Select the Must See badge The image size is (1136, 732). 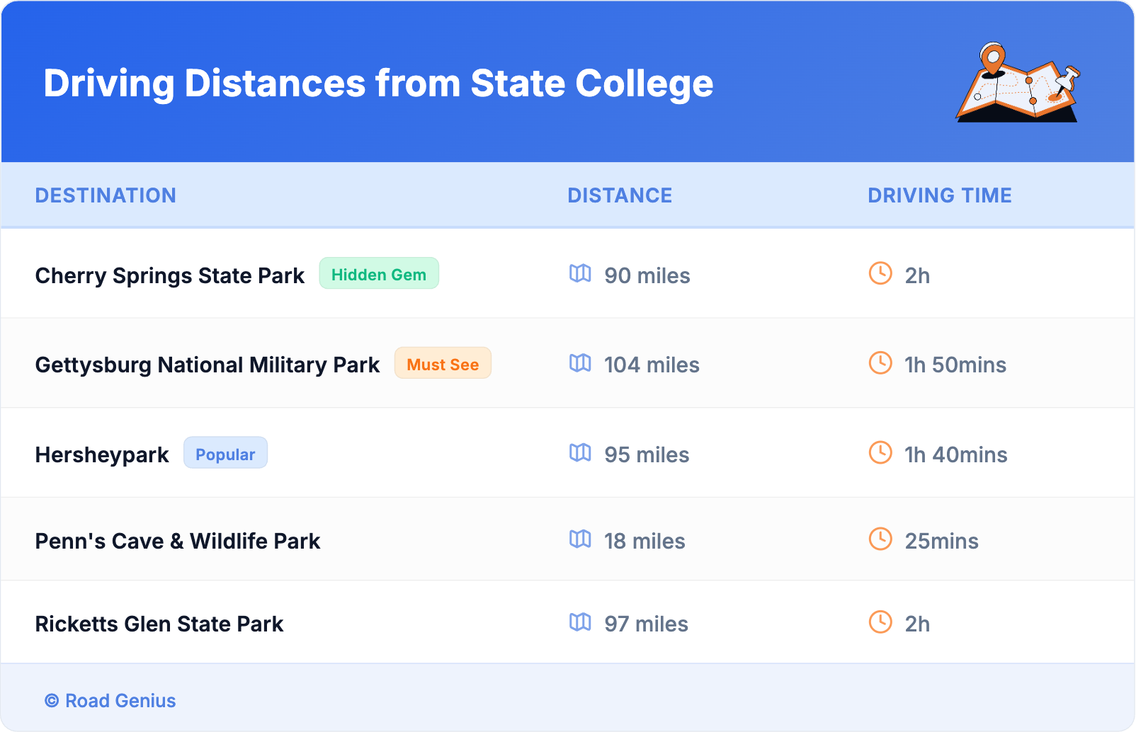[x=443, y=364]
